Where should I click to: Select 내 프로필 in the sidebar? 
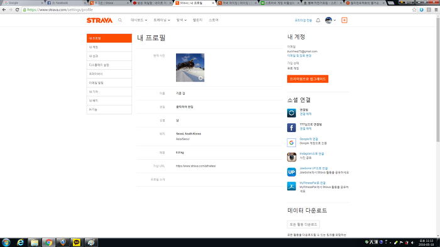pos(109,38)
